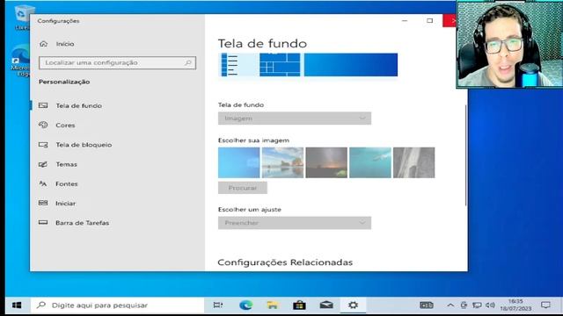Open the Início home page
Image resolution: width=563 pixels, height=316 pixels.
click(65, 44)
